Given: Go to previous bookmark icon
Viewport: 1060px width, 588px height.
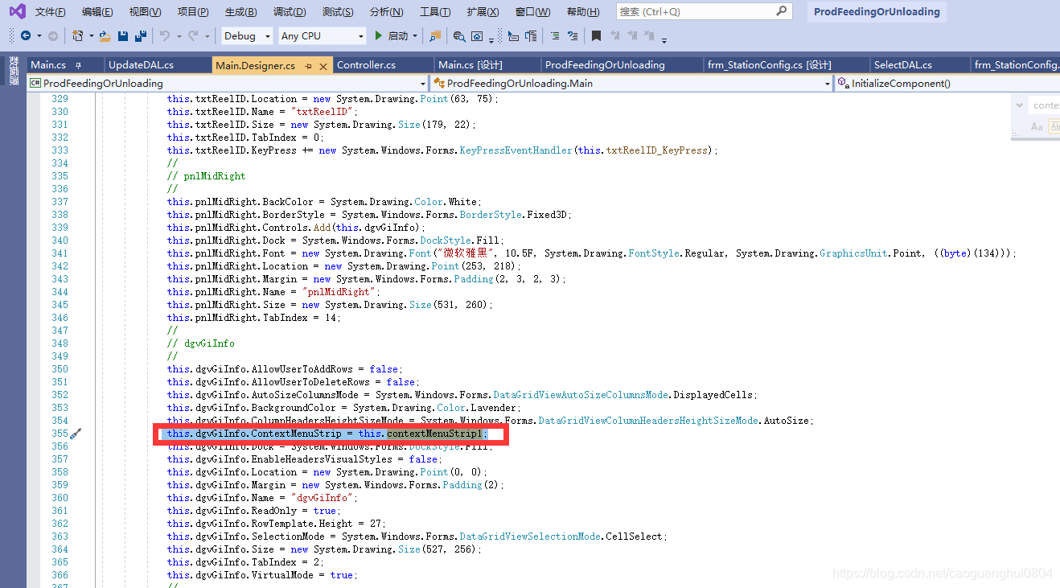Looking at the screenshot, I should 615,36.
